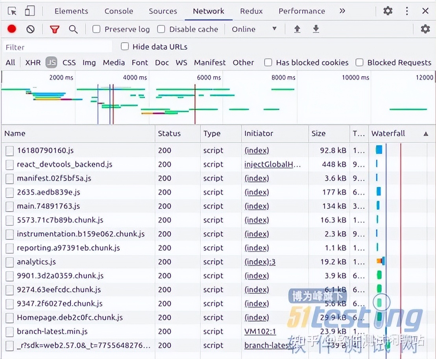
Task: Open the Online throttling dropdown
Action: (x=254, y=29)
